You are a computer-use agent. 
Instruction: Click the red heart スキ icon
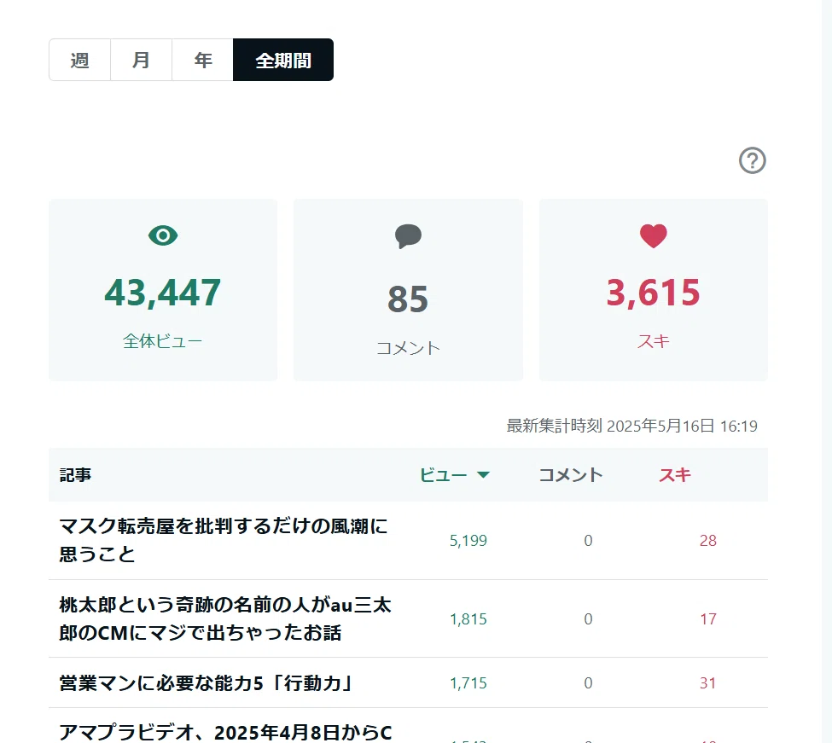(653, 236)
